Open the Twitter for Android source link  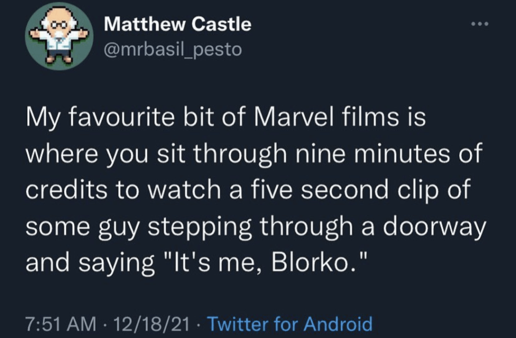[x=290, y=323]
